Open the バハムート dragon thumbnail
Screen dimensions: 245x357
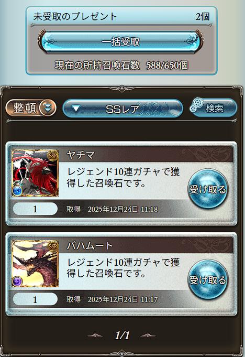click(x=35, y=263)
